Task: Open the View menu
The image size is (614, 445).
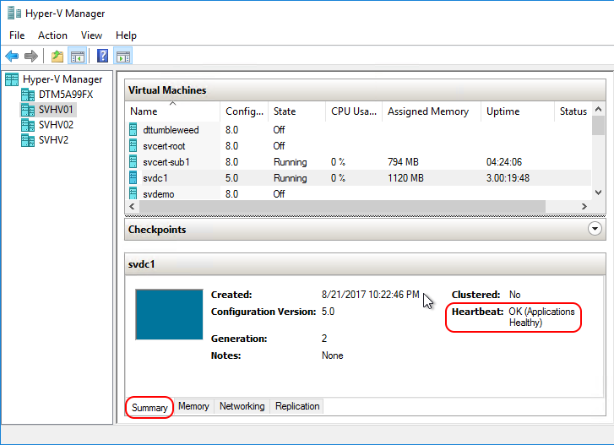Action: click(x=91, y=35)
